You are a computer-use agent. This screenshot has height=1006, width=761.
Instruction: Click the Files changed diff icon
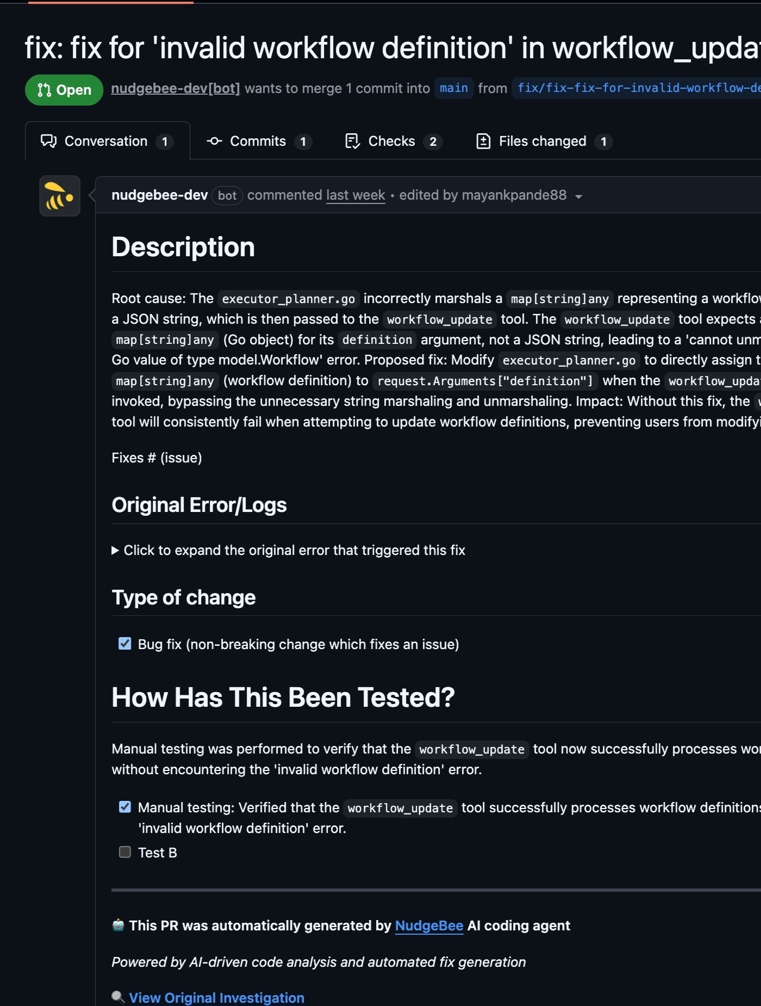483,141
